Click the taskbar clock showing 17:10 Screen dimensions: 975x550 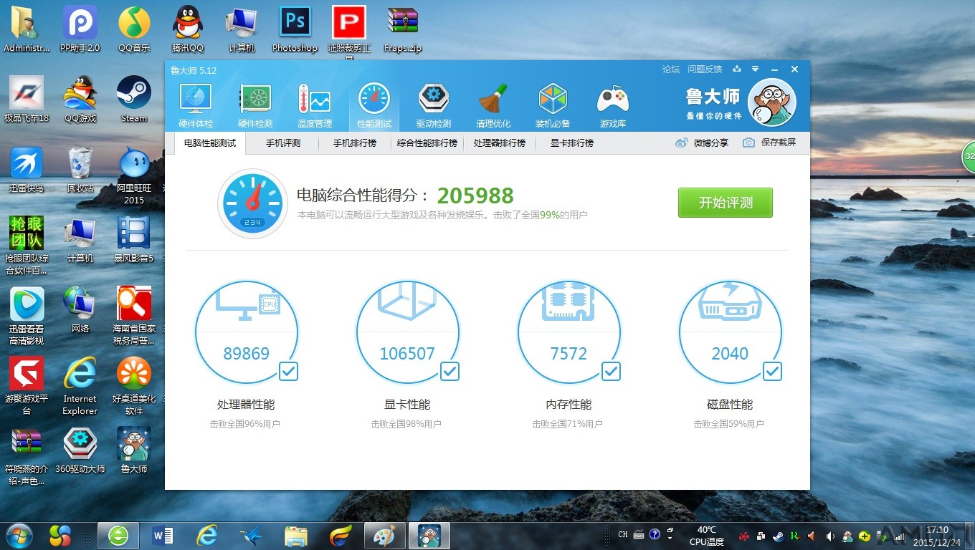click(x=937, y=535)
